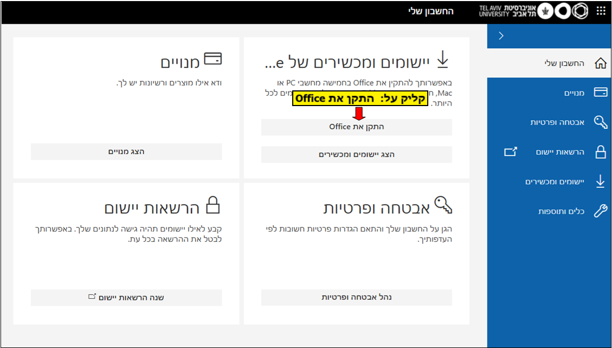
Task: Collapse the sidebar with the chevron arrow
Action: [501, 36]
